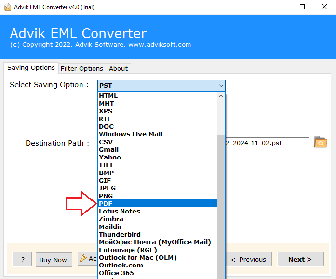The image size is (336, 279).
Task: Choose Outlook.com from the list
Action: (157, 266)
